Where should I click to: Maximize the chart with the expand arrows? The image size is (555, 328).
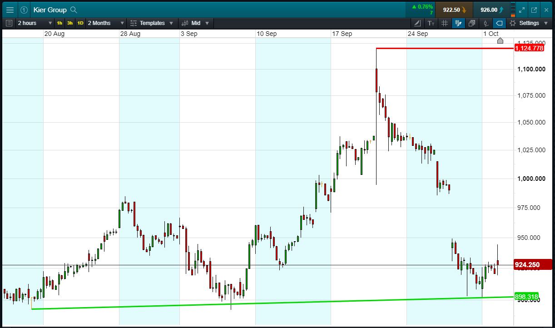tap(522, 10)
